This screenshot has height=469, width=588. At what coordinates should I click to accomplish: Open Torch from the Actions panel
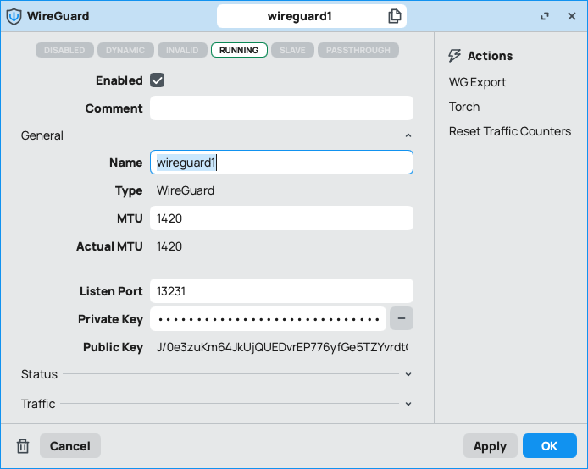coord(464,107)
